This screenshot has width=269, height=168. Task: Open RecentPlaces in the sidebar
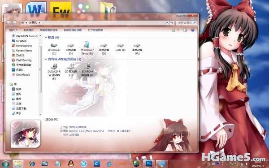pos(22,50)
